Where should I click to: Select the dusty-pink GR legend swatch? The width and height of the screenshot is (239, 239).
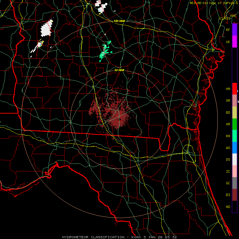(234, 100)
